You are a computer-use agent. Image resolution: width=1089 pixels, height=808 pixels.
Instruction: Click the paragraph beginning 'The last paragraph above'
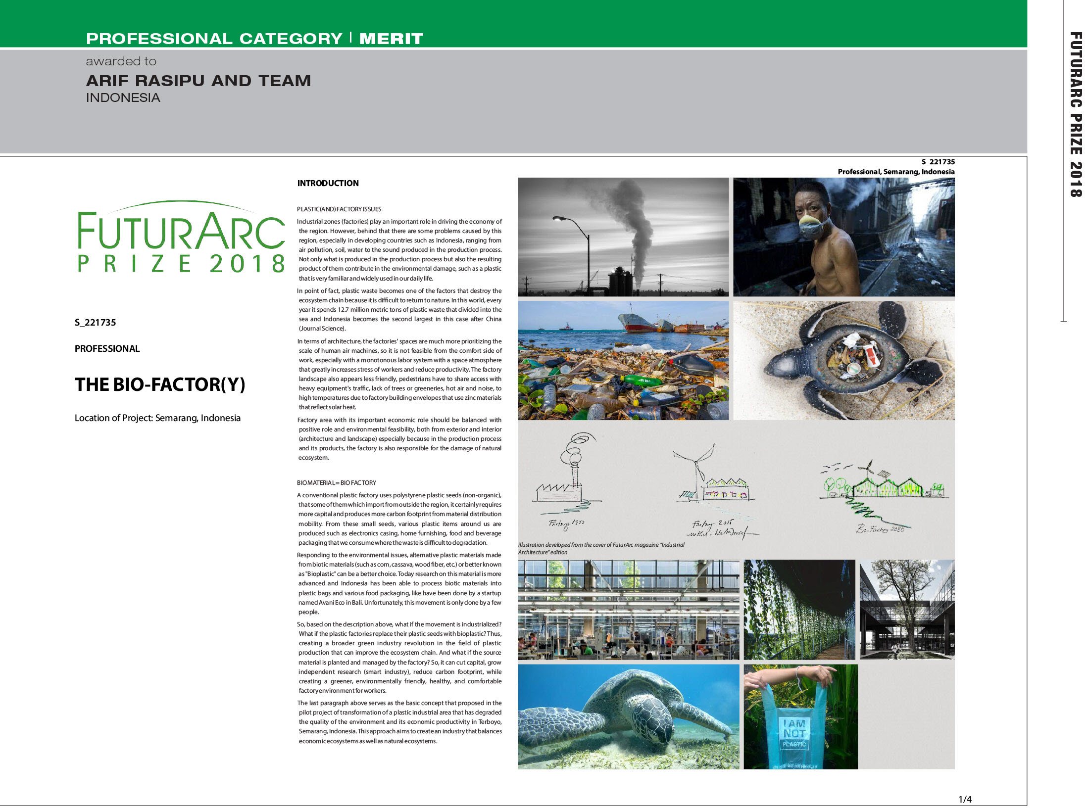click(x=399, y=722)
